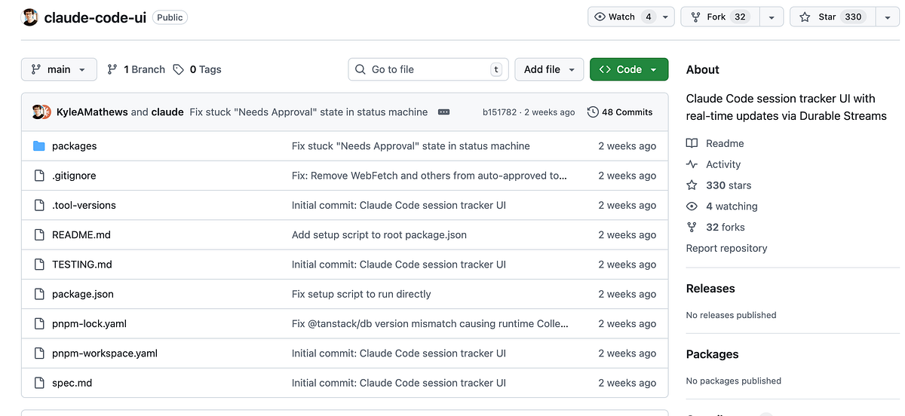The image size is (905, 416).
Task: Expand commit message details ellipsis
Action: point(443,112)
